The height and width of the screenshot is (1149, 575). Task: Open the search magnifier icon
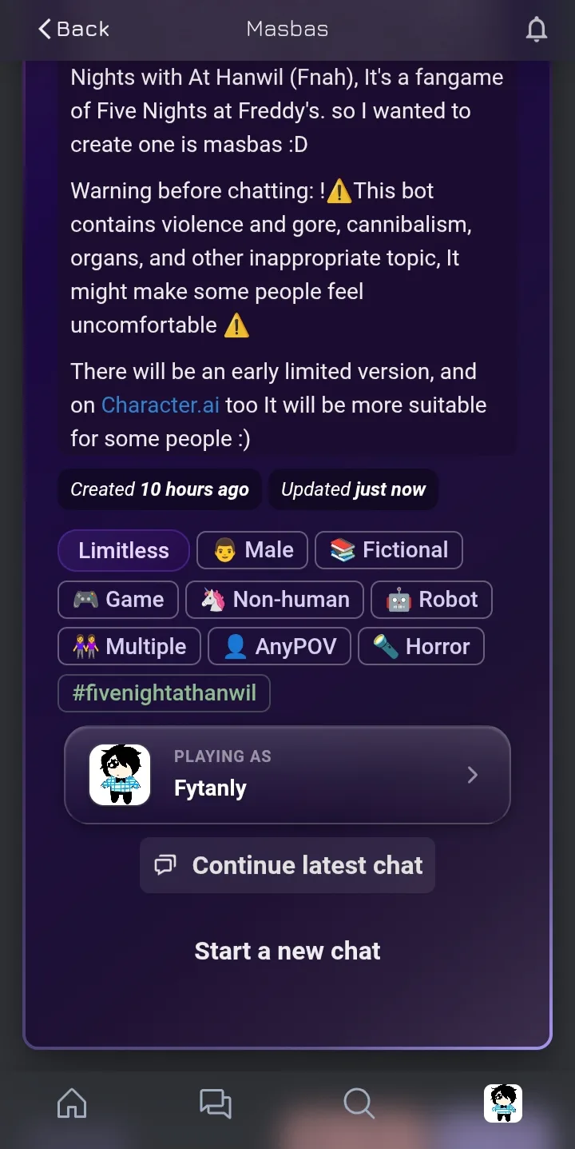pos(359,1103)
